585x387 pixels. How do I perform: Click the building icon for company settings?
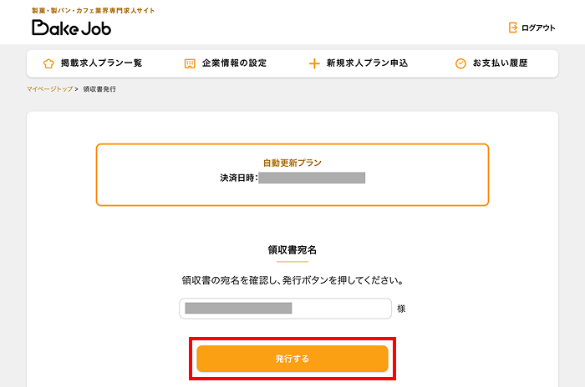[190, 63]
